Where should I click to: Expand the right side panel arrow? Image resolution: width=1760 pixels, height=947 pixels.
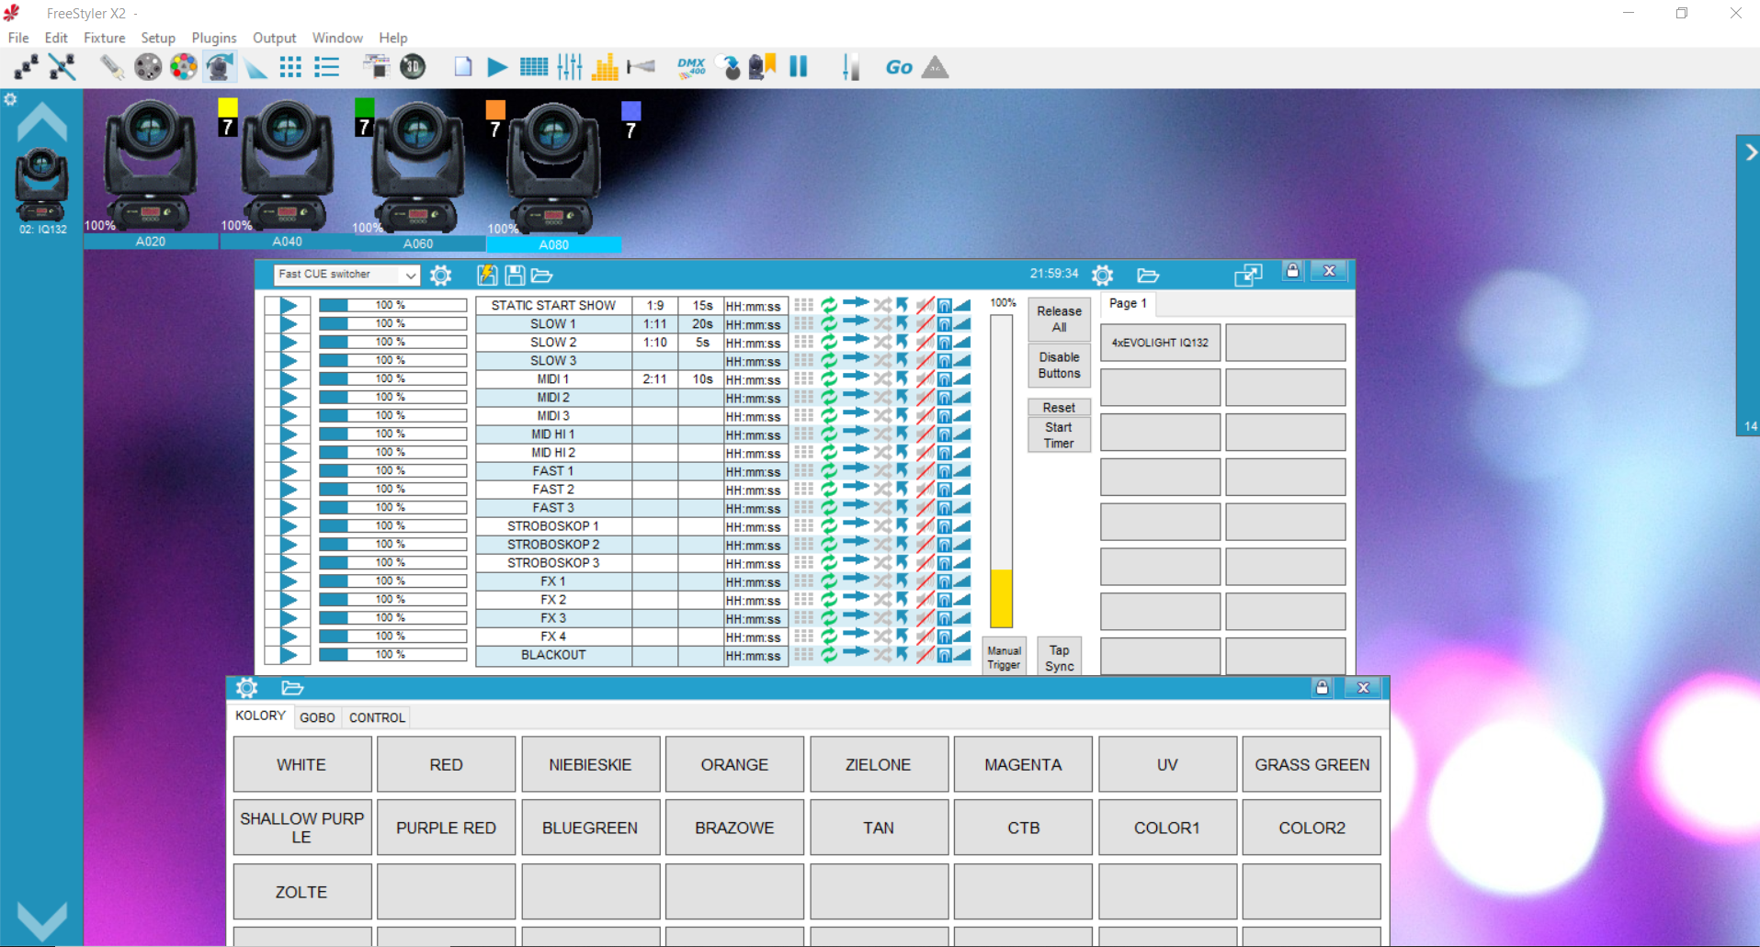pos(1750,152)
